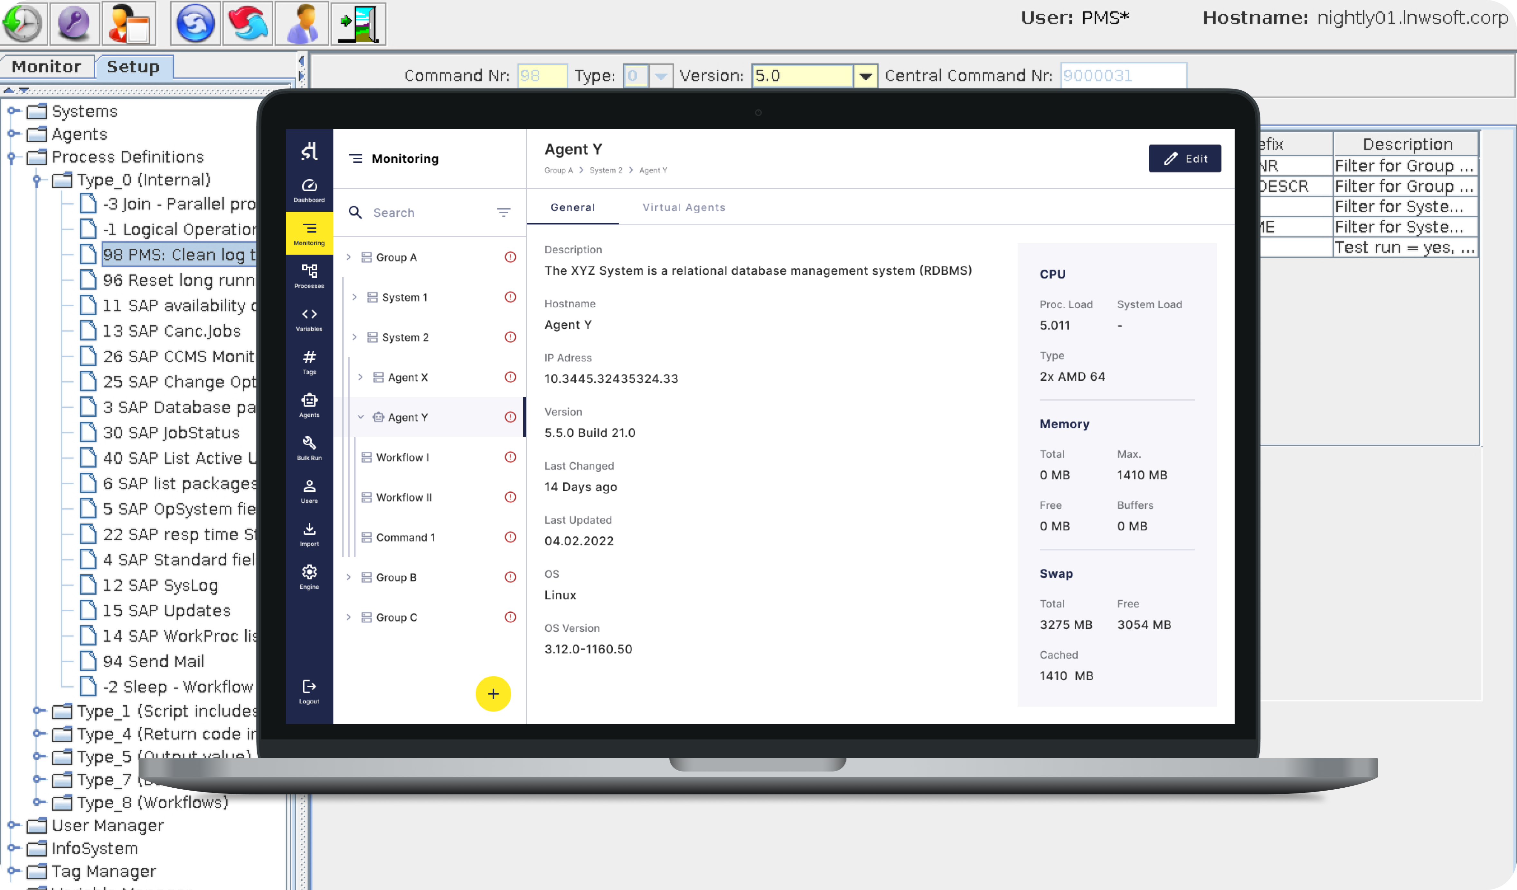Select Command 1 in monitoring tree
The image size is (1517, 890).
coord(430,537)
